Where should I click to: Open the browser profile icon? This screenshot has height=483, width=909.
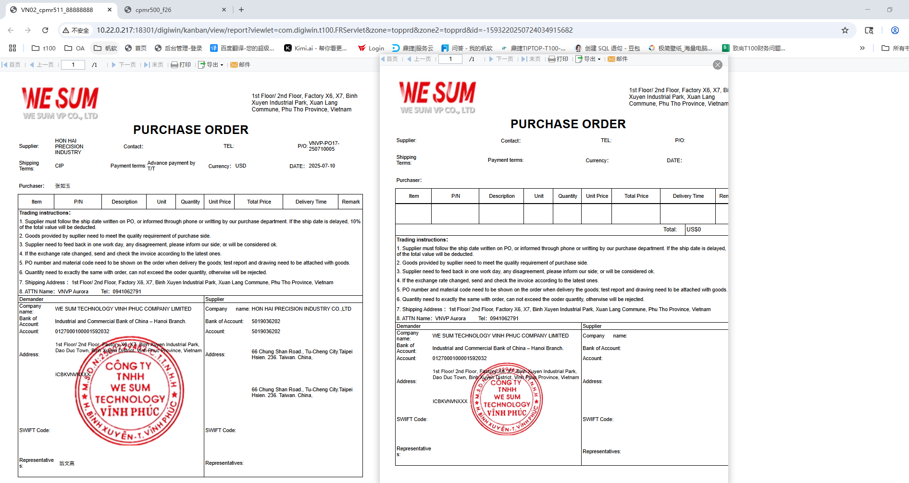(895, 30)
